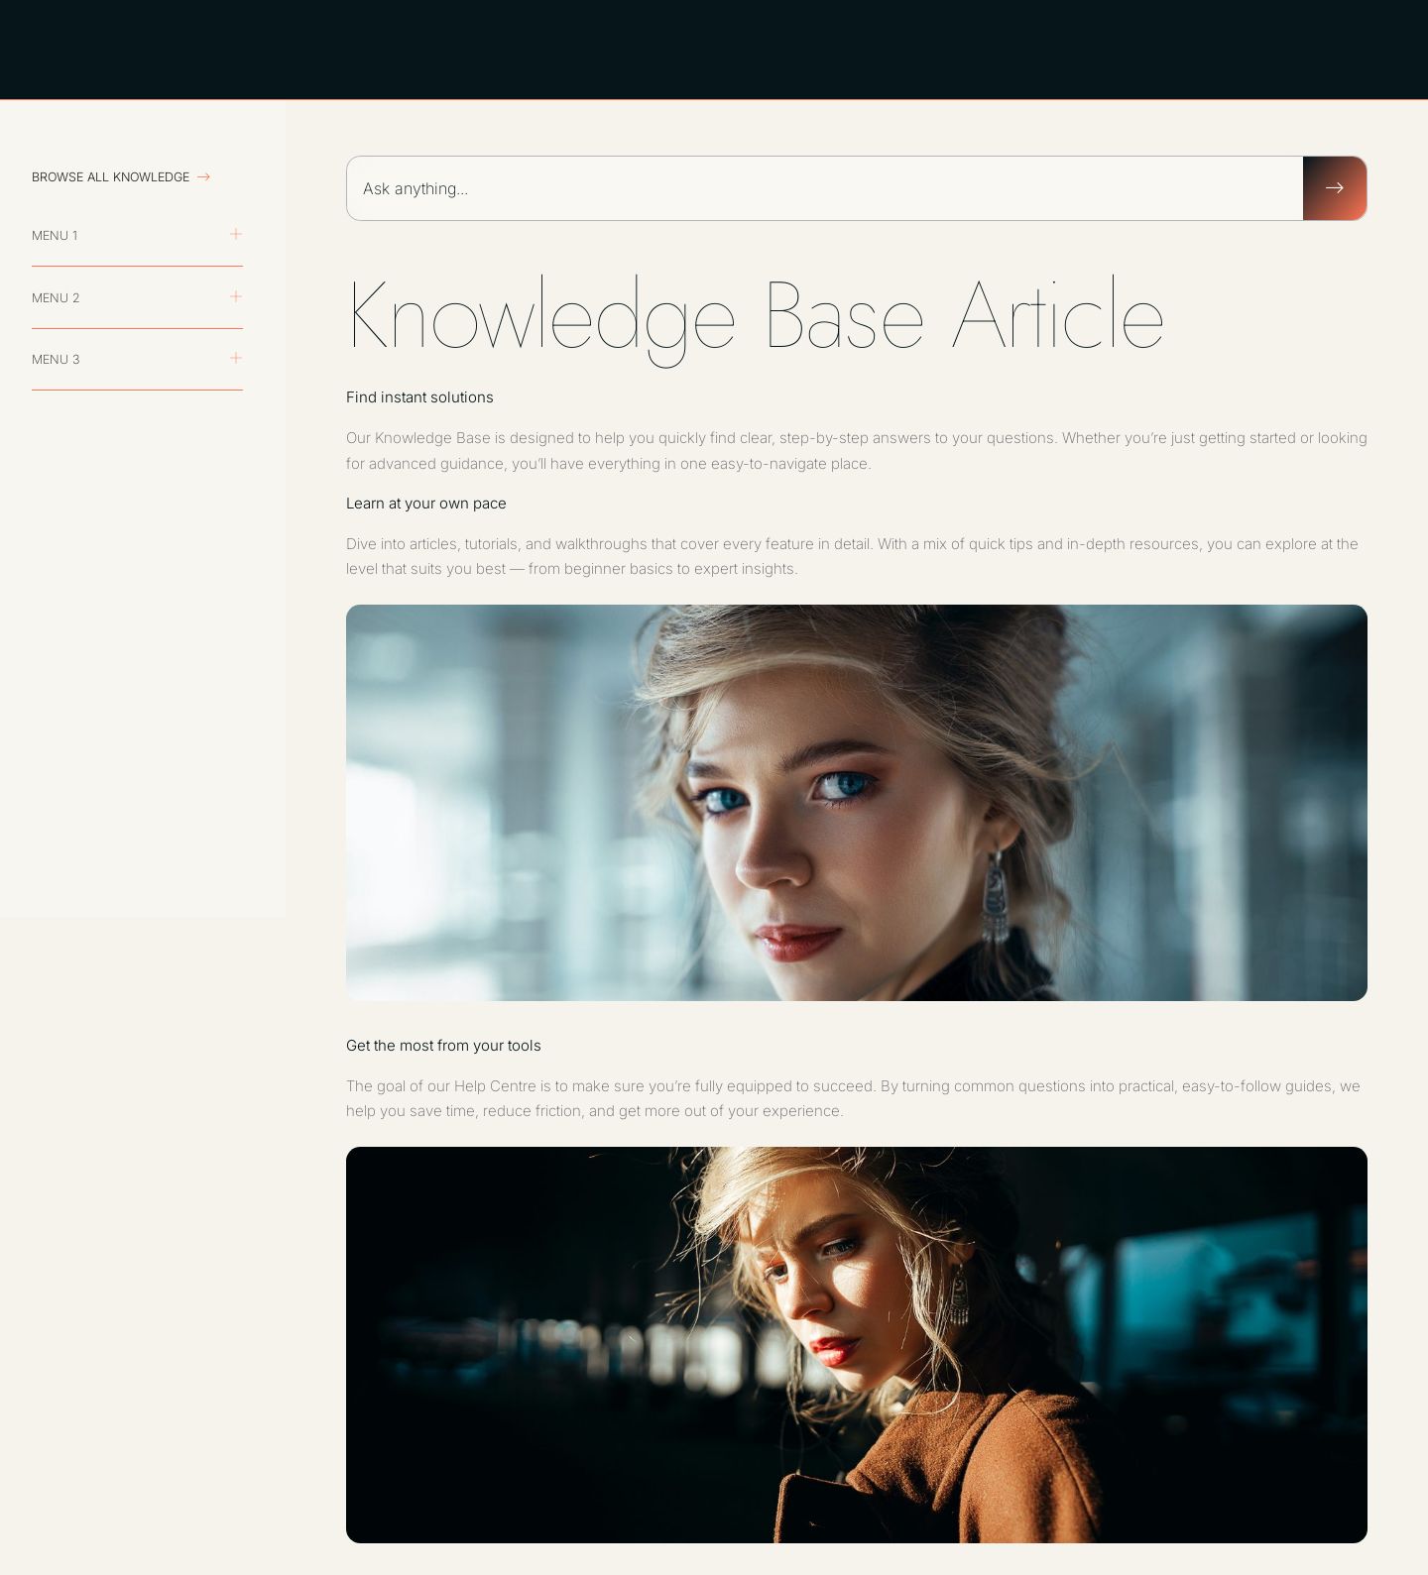Click the Get the most from your tools subheading

[x=443, y=1046]
